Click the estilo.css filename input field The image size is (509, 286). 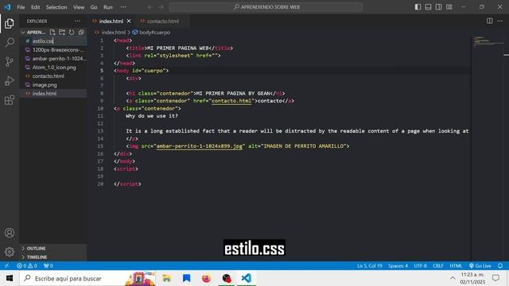click(59, 41)
